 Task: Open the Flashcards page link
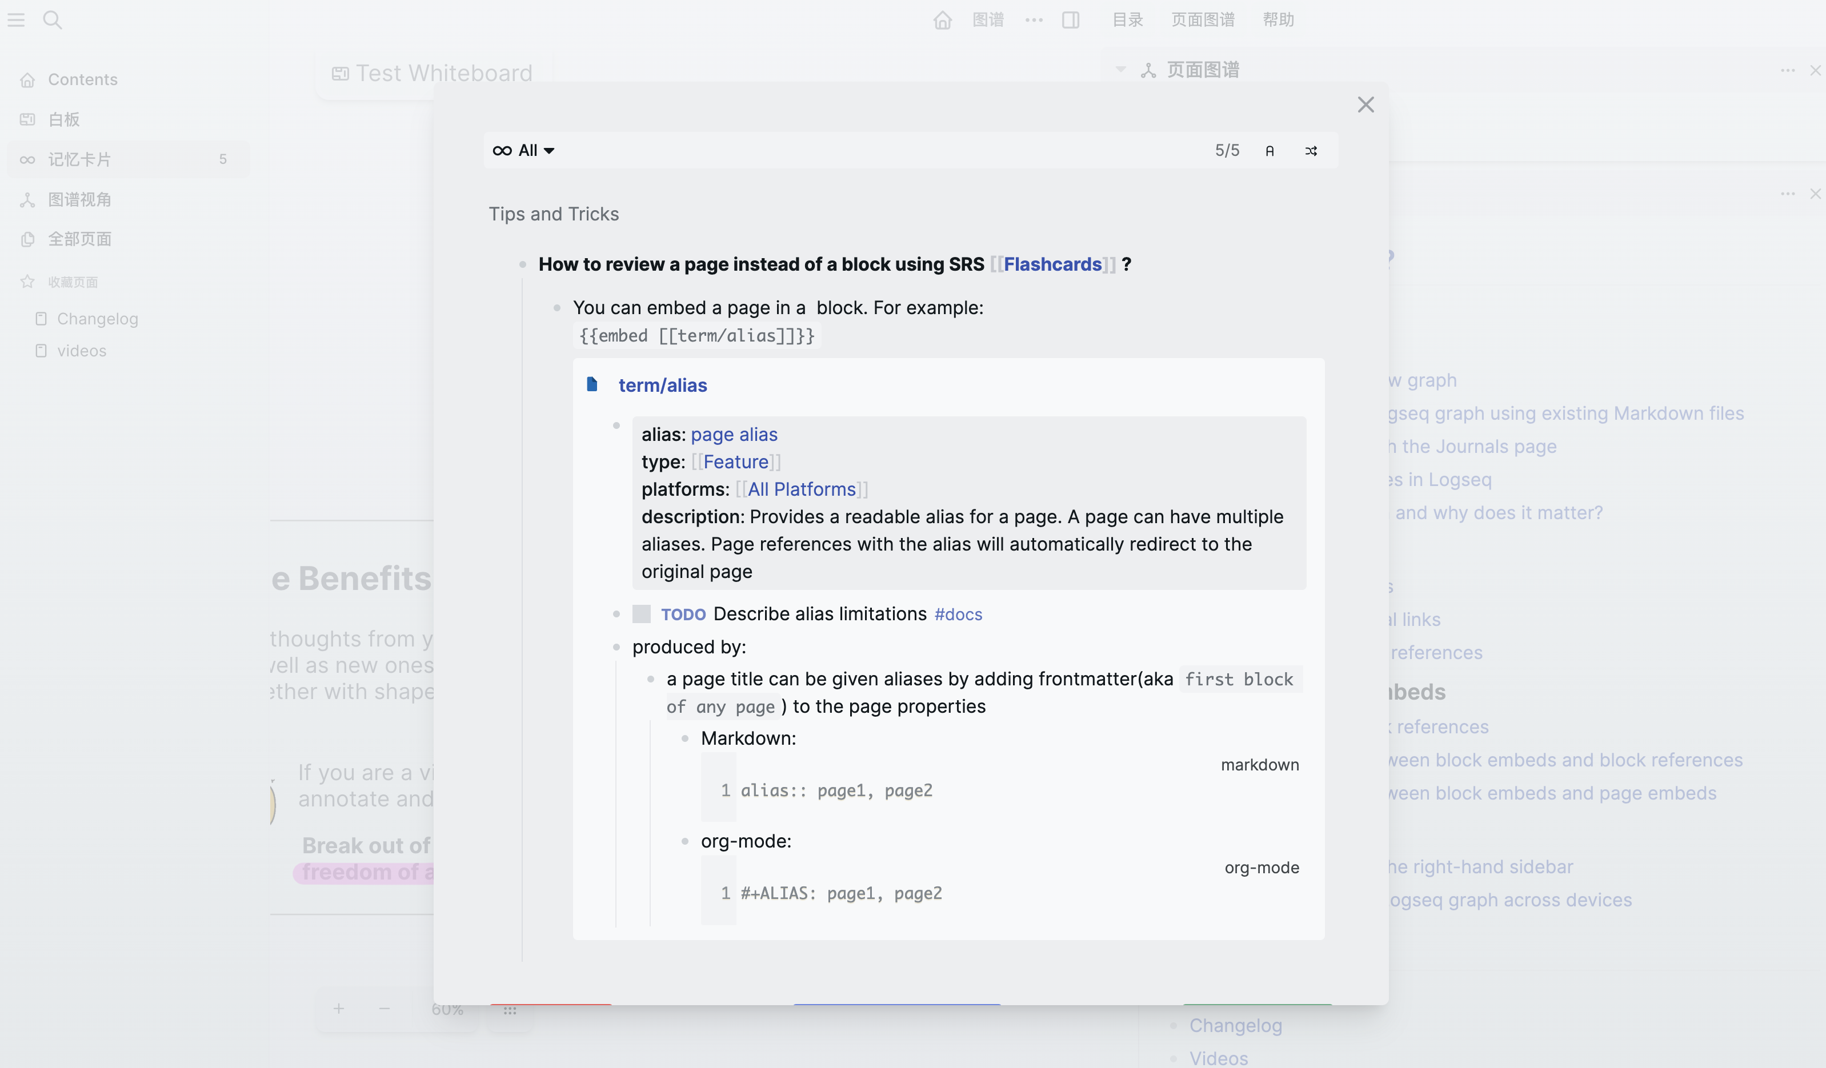pos(1052,264)
